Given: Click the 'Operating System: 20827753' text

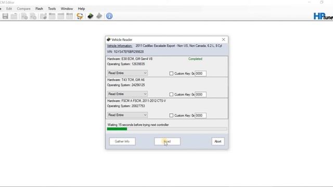Looking at the screenshot, I should (x=126, y=106).
